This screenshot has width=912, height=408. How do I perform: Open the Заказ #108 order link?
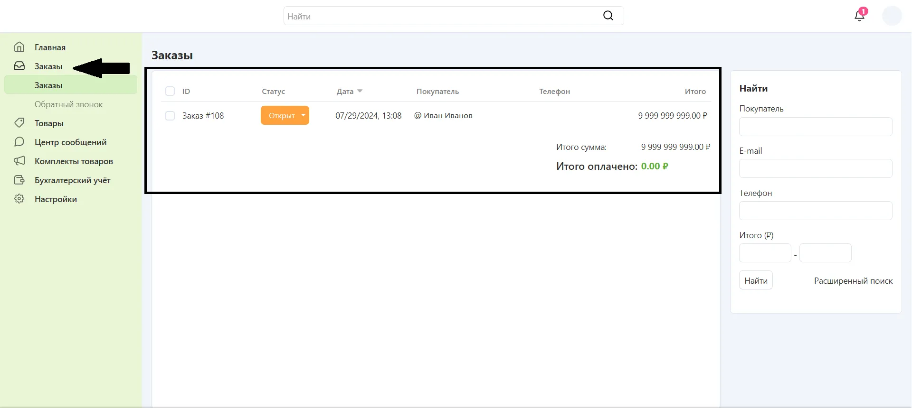pyautogui.click(x=203, y=116)
